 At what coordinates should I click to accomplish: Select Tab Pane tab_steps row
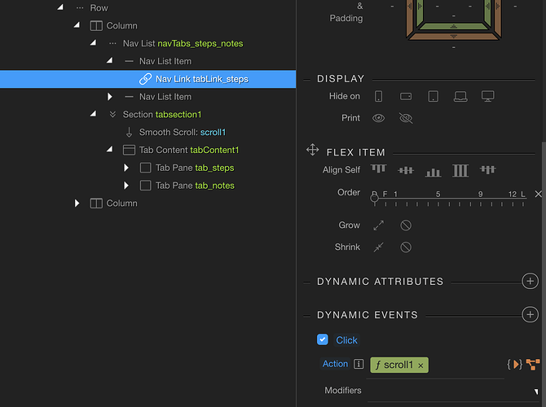[148, 168]
